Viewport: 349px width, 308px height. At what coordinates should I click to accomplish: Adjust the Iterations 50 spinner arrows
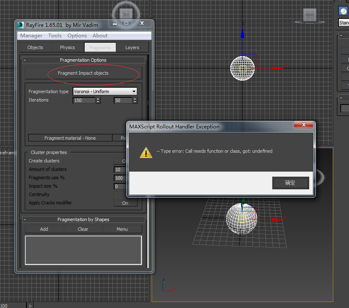pyautogui.click(x=135, y=100)
